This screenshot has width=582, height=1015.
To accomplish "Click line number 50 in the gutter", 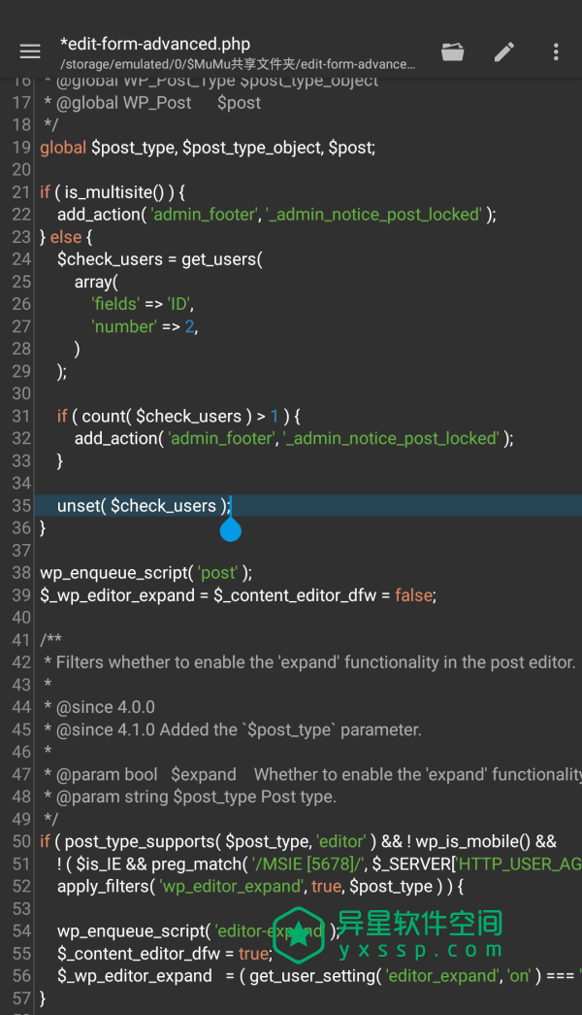I will (x=20, y=841).
